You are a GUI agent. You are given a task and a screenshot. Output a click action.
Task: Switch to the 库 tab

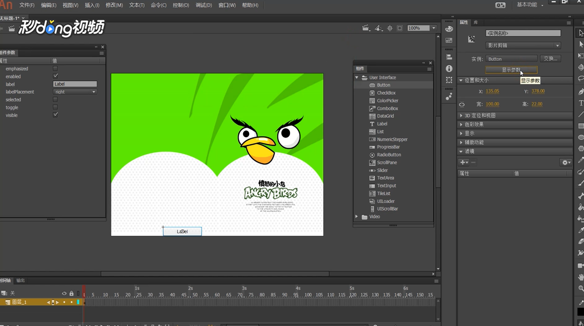pyautogui.click(x=476, y=22)
